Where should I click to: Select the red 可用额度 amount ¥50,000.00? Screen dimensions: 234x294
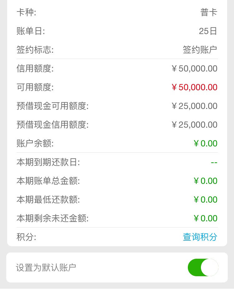[194, 87]
